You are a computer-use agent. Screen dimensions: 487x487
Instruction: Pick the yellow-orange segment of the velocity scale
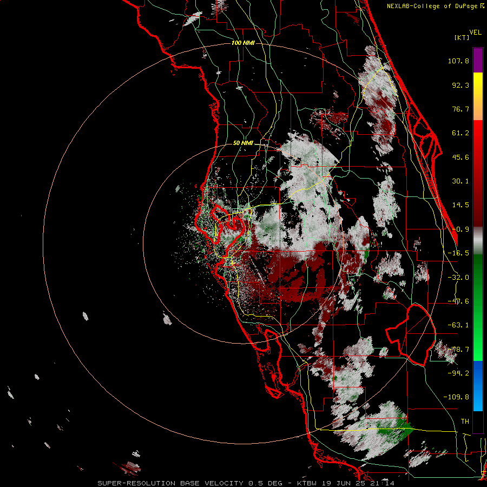(x=478, y=96)
